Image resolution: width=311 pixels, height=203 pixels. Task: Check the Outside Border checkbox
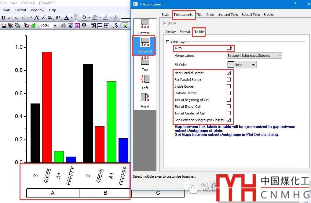pos(229,93)
